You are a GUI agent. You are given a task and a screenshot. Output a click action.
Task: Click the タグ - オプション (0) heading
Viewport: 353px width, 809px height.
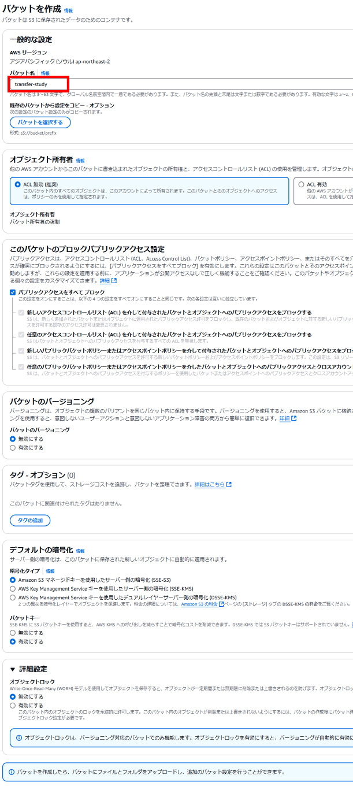pyautogui.click(x=43, y=475)
